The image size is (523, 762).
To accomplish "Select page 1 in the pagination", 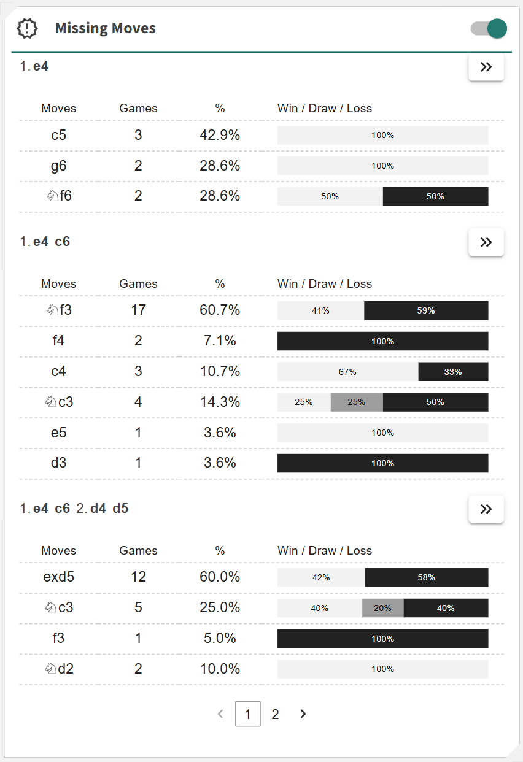I will tap(248, 714).
